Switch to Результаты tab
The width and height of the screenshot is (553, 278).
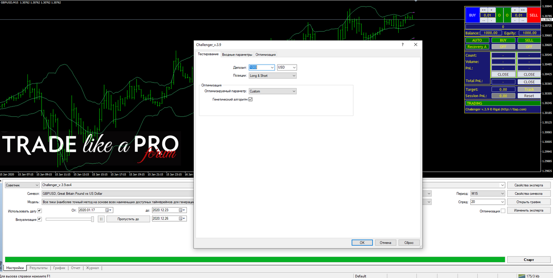click(x=39, y=268)
